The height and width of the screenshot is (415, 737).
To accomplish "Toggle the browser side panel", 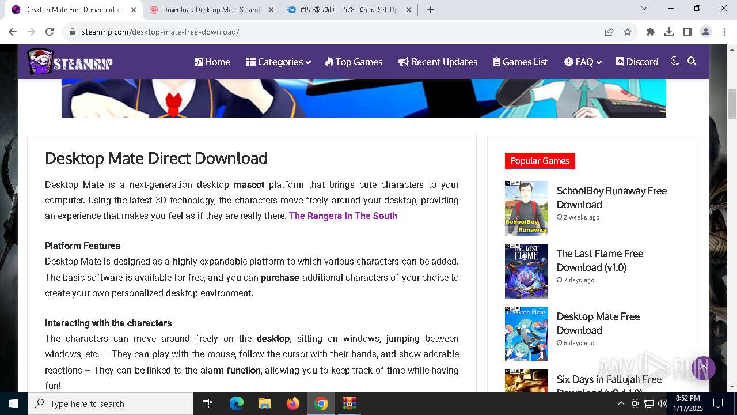I will click(687, 32).
